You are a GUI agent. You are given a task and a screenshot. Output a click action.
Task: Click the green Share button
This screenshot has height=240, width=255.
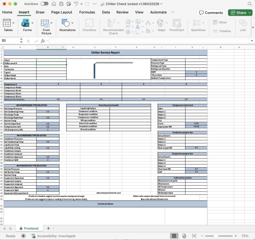[240, 13]
